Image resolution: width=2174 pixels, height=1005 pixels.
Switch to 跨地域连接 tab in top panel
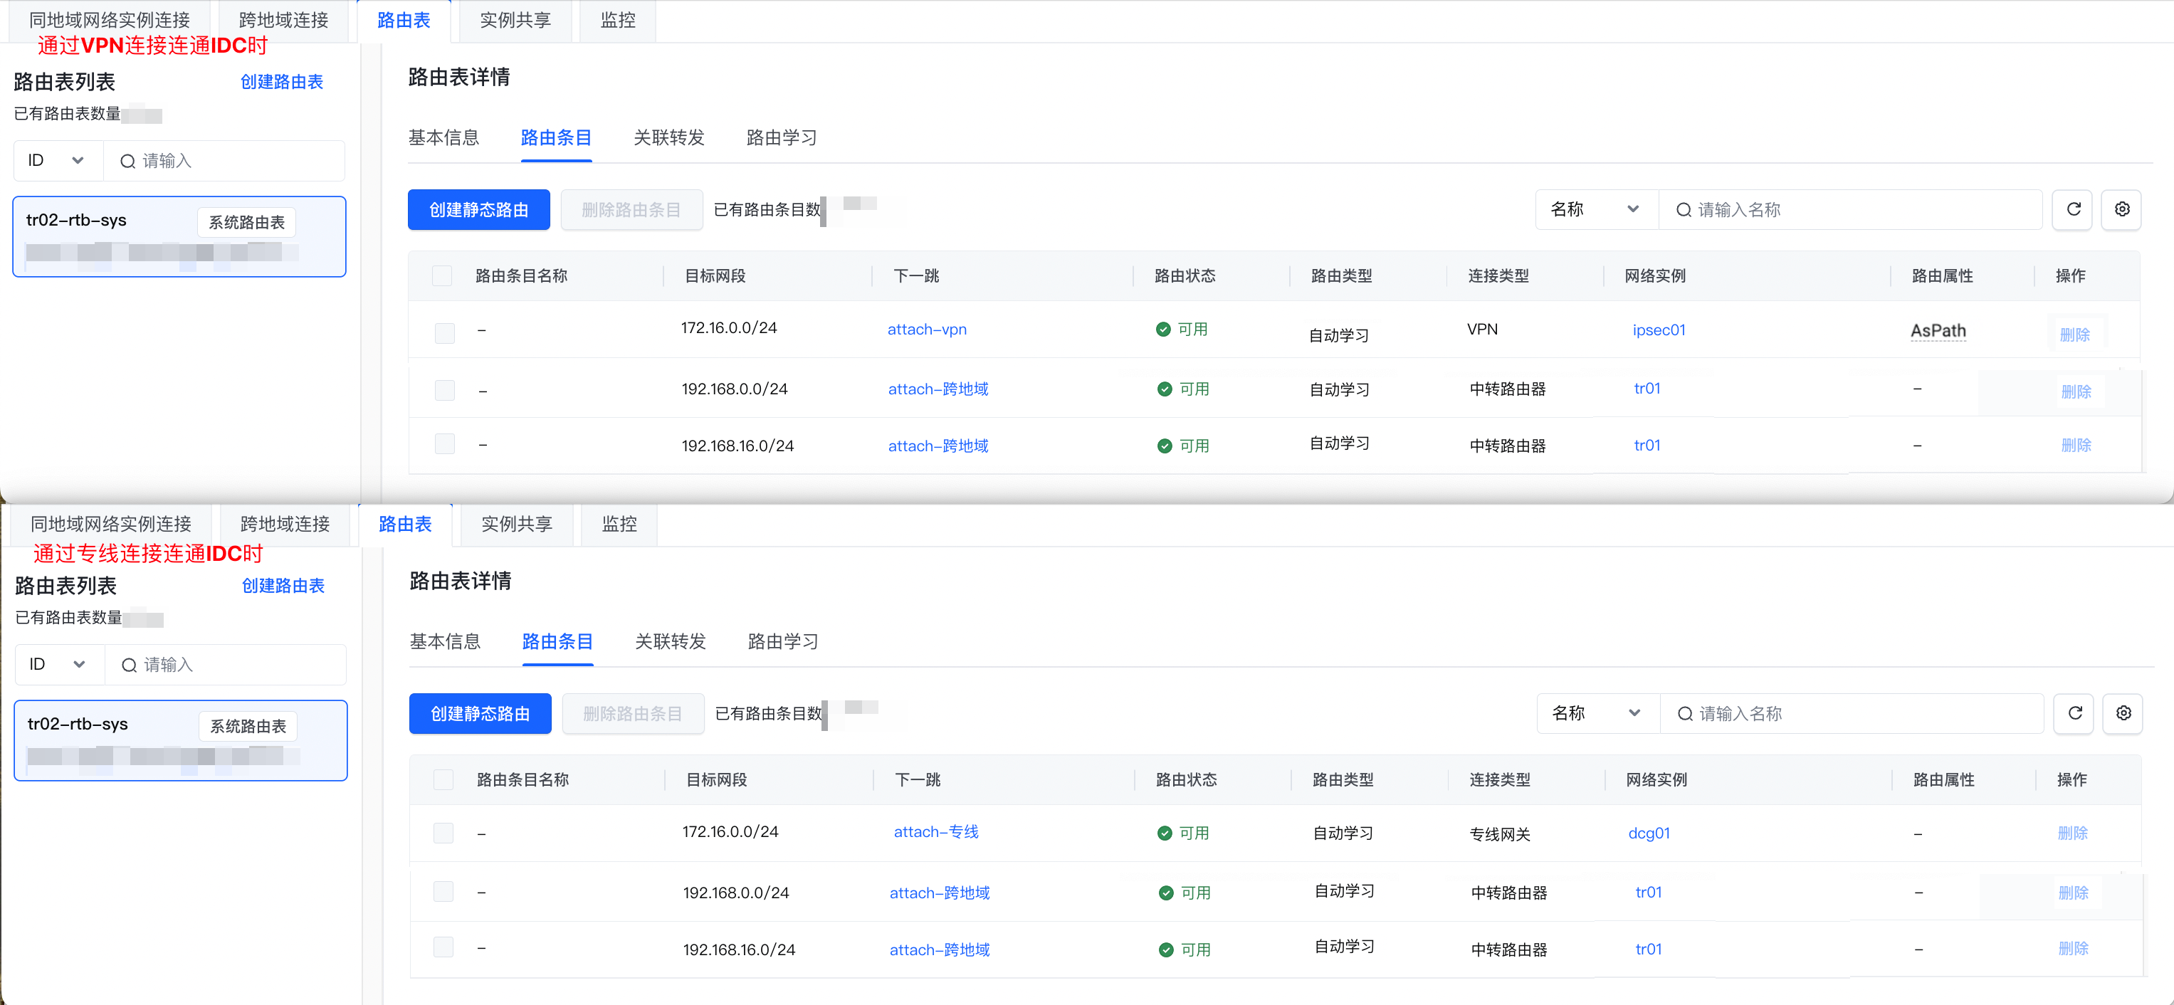coord(283,20)
